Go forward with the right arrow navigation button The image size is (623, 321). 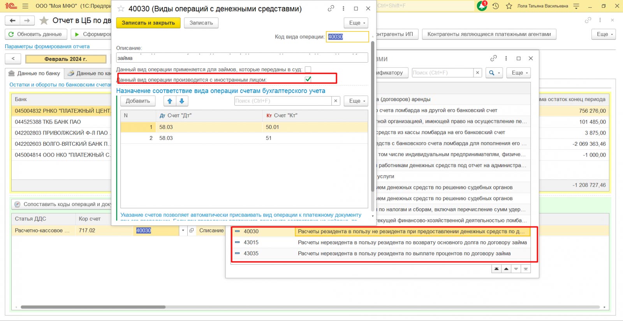pyautogui.click(x=27, y=21)
